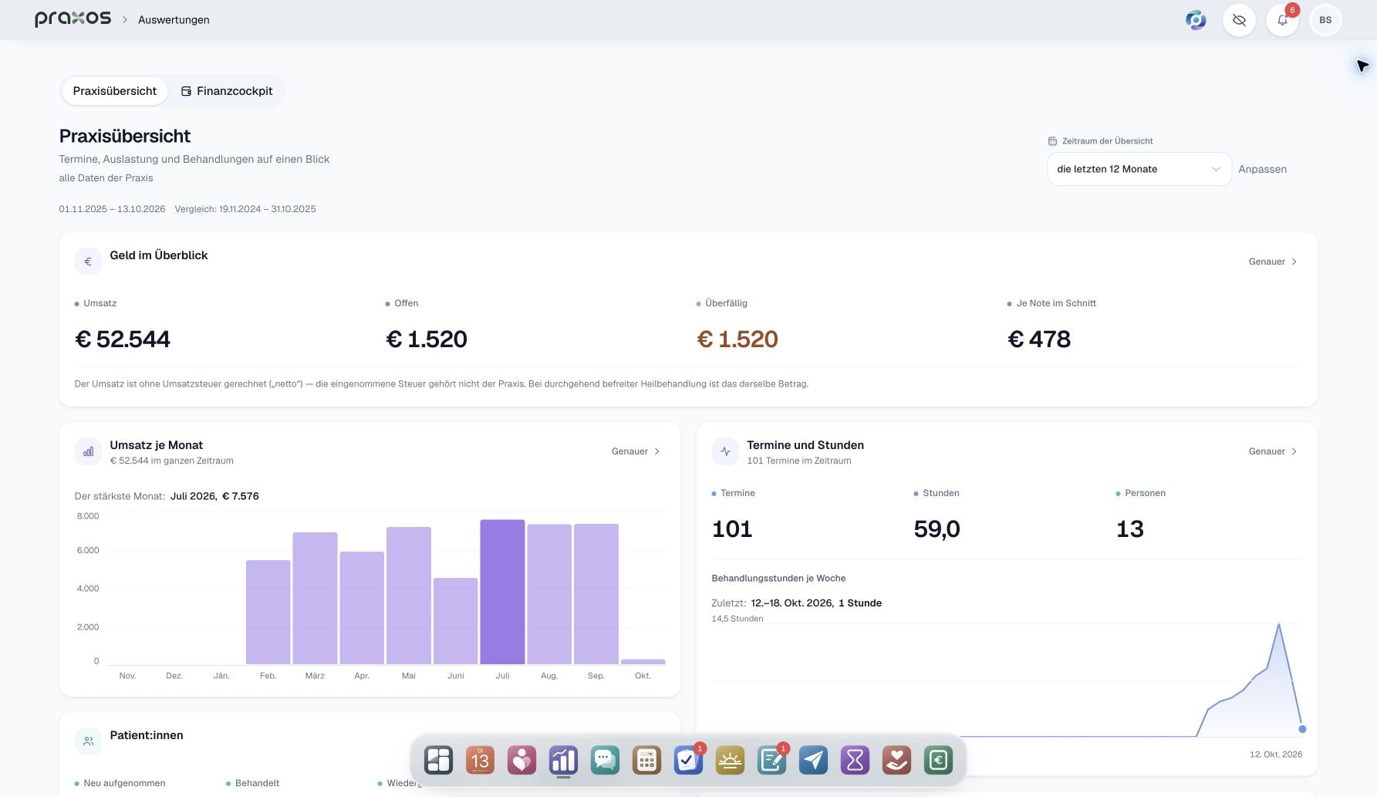
Task: Open the blue checkmark tasks app
Action: point(688,761)
